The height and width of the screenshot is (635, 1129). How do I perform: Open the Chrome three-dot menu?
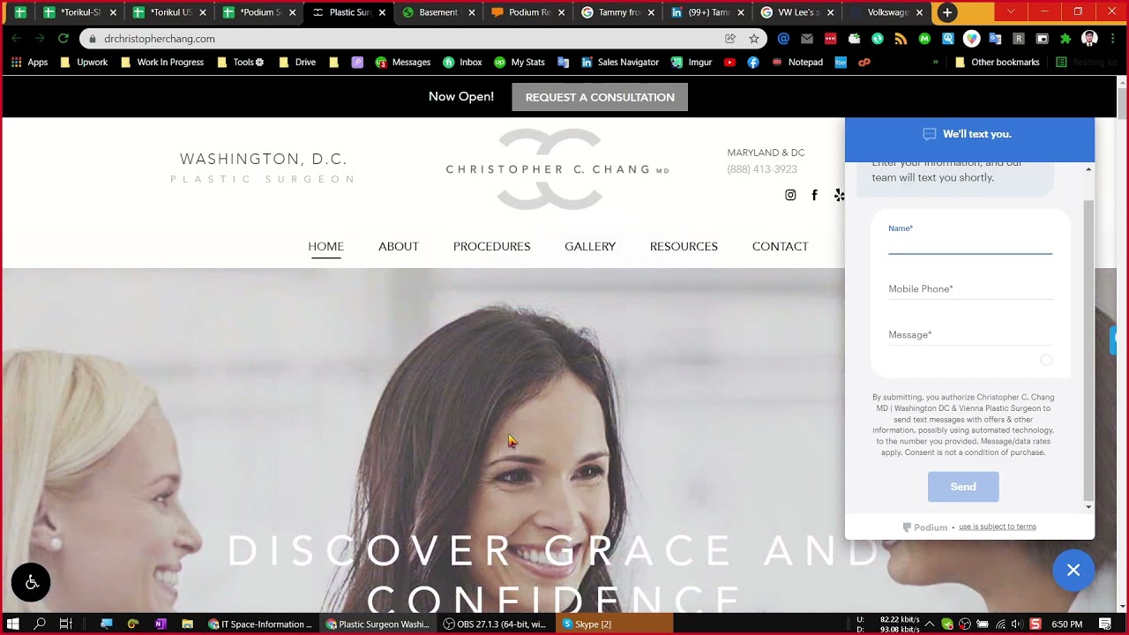(1112, 39)
